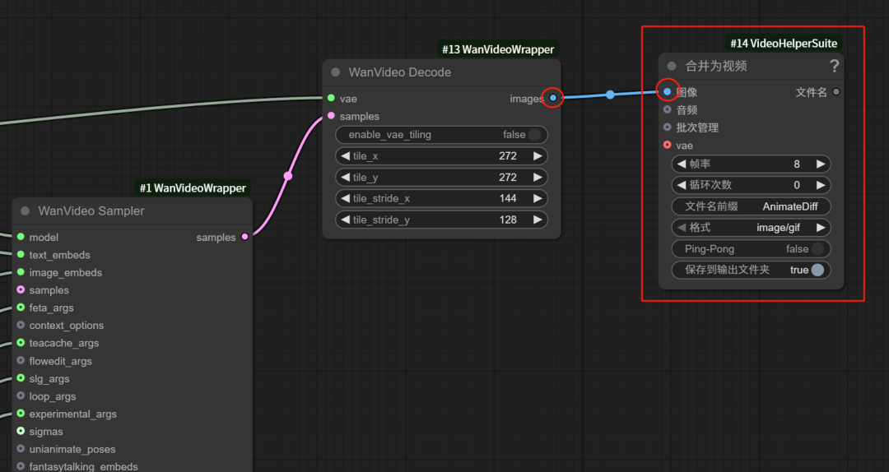Click the samples output port on WanVideo Sampler
The width and height of the screenshot is (889, 472).
[x=245, y=238]
